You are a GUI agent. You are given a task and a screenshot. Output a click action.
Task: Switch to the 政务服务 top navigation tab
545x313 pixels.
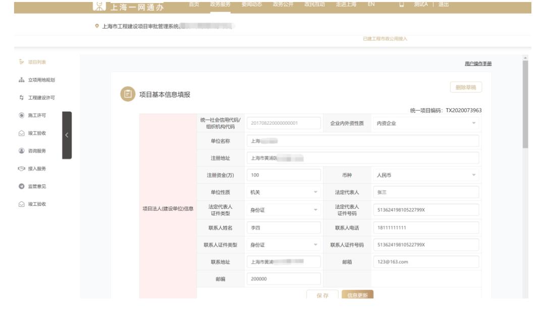pos(220,5)
